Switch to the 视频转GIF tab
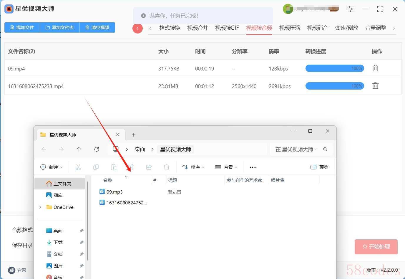The width and height of the screenshot is (405, 279). [x=227, y=28]
